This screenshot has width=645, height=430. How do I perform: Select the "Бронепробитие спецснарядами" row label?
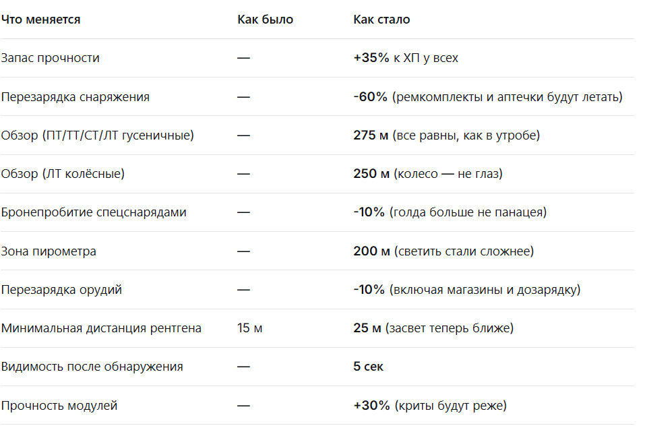(x=93, y=212)
